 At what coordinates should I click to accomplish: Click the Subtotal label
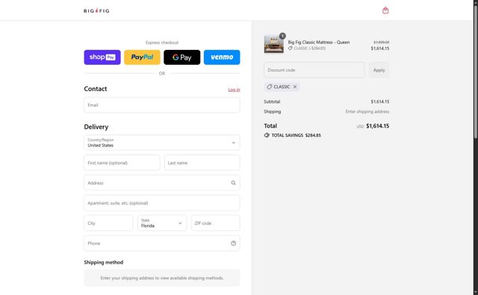(272, 101)
